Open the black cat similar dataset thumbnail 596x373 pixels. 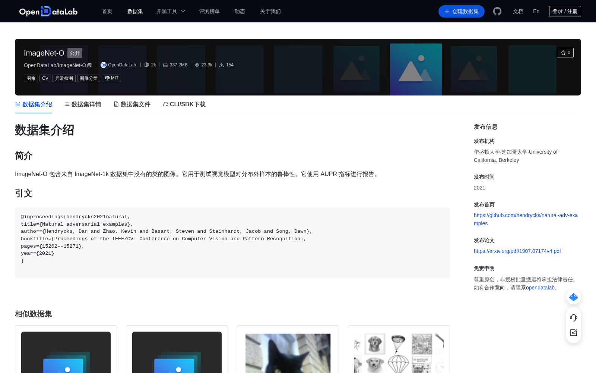[288, 352]
